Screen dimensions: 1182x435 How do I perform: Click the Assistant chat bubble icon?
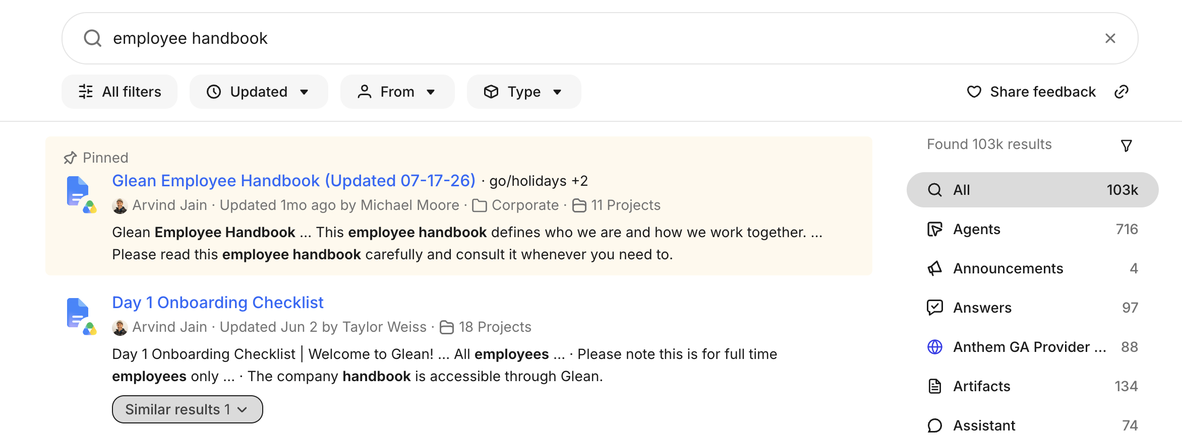click(x=935, y=425)
